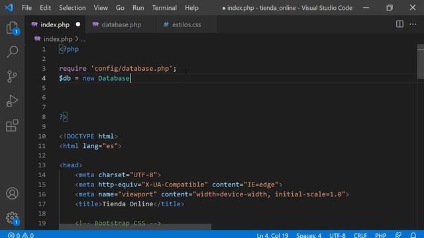Click the <?php opening tag
The width and height of the screenshot is (424, 238).
pos(69,49)
